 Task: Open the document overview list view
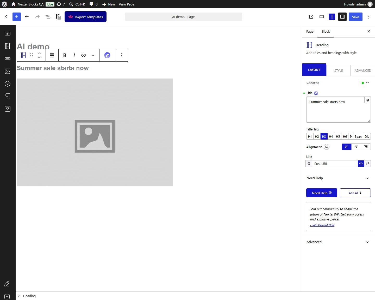tap(48, 17)
